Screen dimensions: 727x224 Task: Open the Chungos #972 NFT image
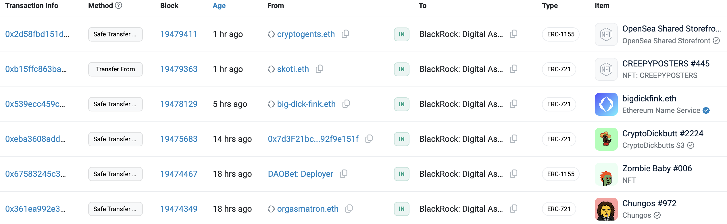[x=606, y=209]
